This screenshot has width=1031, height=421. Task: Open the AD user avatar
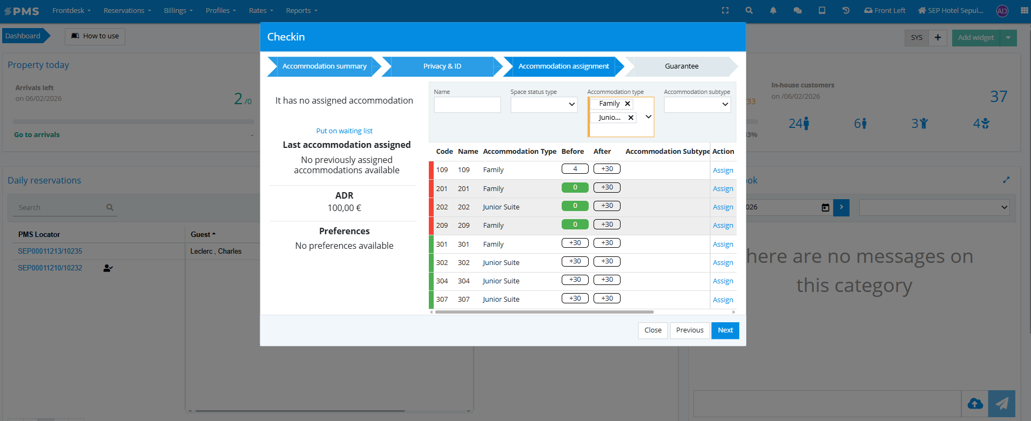(x=1002, y=11)
